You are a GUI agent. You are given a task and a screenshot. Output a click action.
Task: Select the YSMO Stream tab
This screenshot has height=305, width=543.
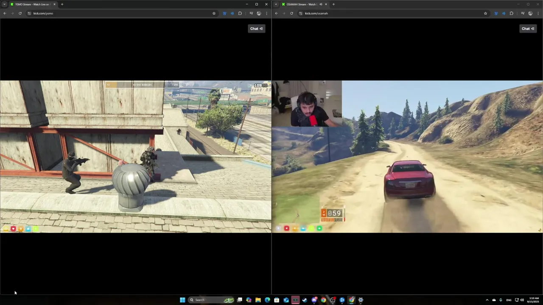coord(33,4)
